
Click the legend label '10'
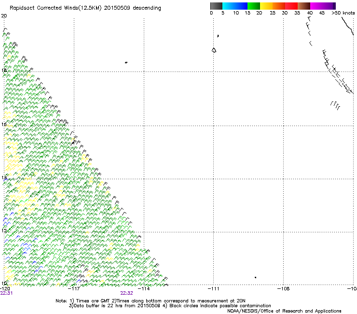236,13
